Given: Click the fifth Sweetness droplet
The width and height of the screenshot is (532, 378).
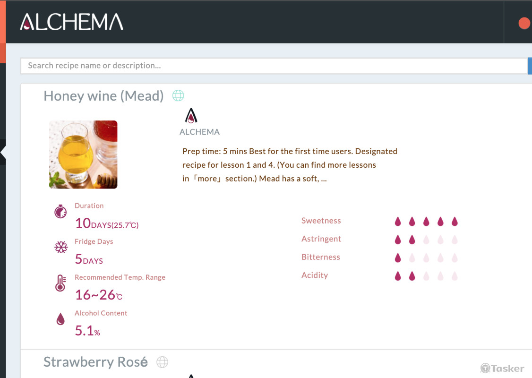Looking at the screenshot, I should tap(455, 221).
